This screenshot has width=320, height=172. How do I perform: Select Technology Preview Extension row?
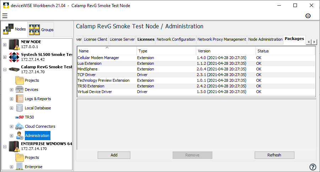(196, 80)
